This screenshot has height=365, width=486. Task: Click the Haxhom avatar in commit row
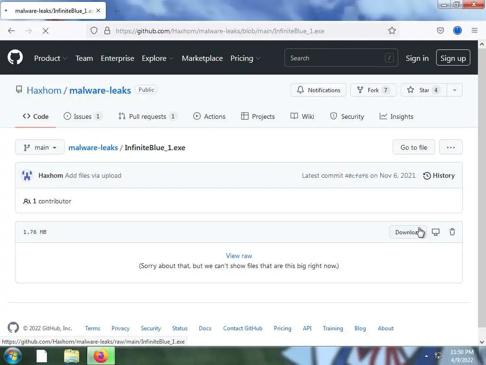(27, 175)
